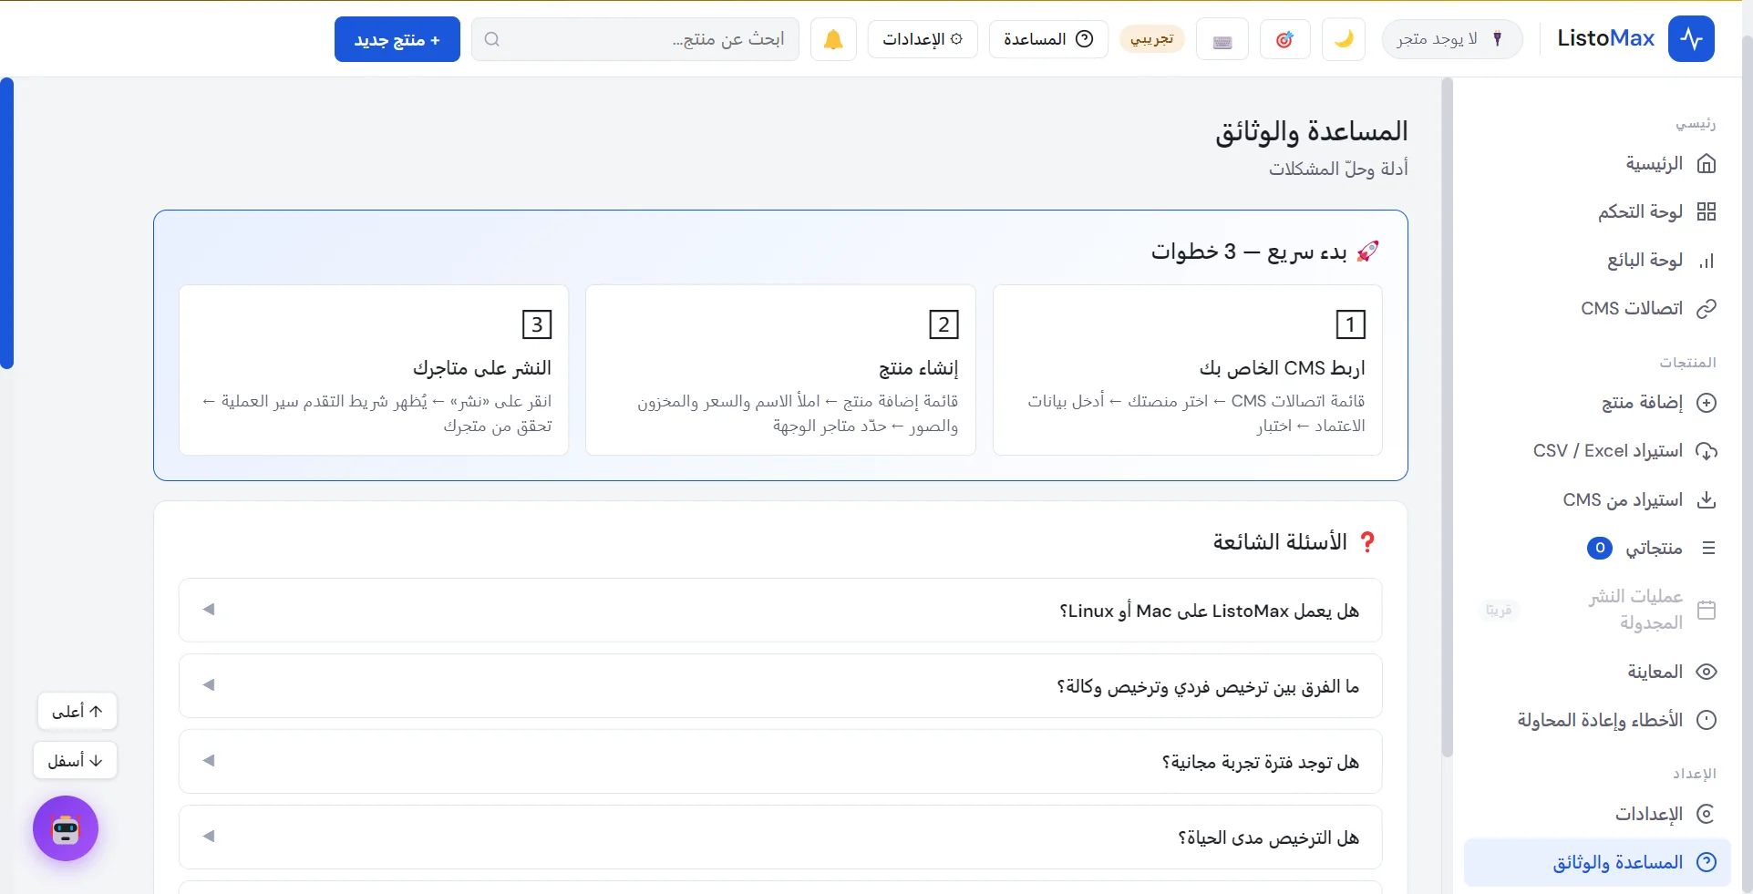The width and height of the screenshot is (1753, 894).
Task: Click the قريبًا badge near scheduled publishing
Action: click(x=1499, y=610)
